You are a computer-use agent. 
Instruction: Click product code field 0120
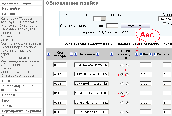click(60, 65)
